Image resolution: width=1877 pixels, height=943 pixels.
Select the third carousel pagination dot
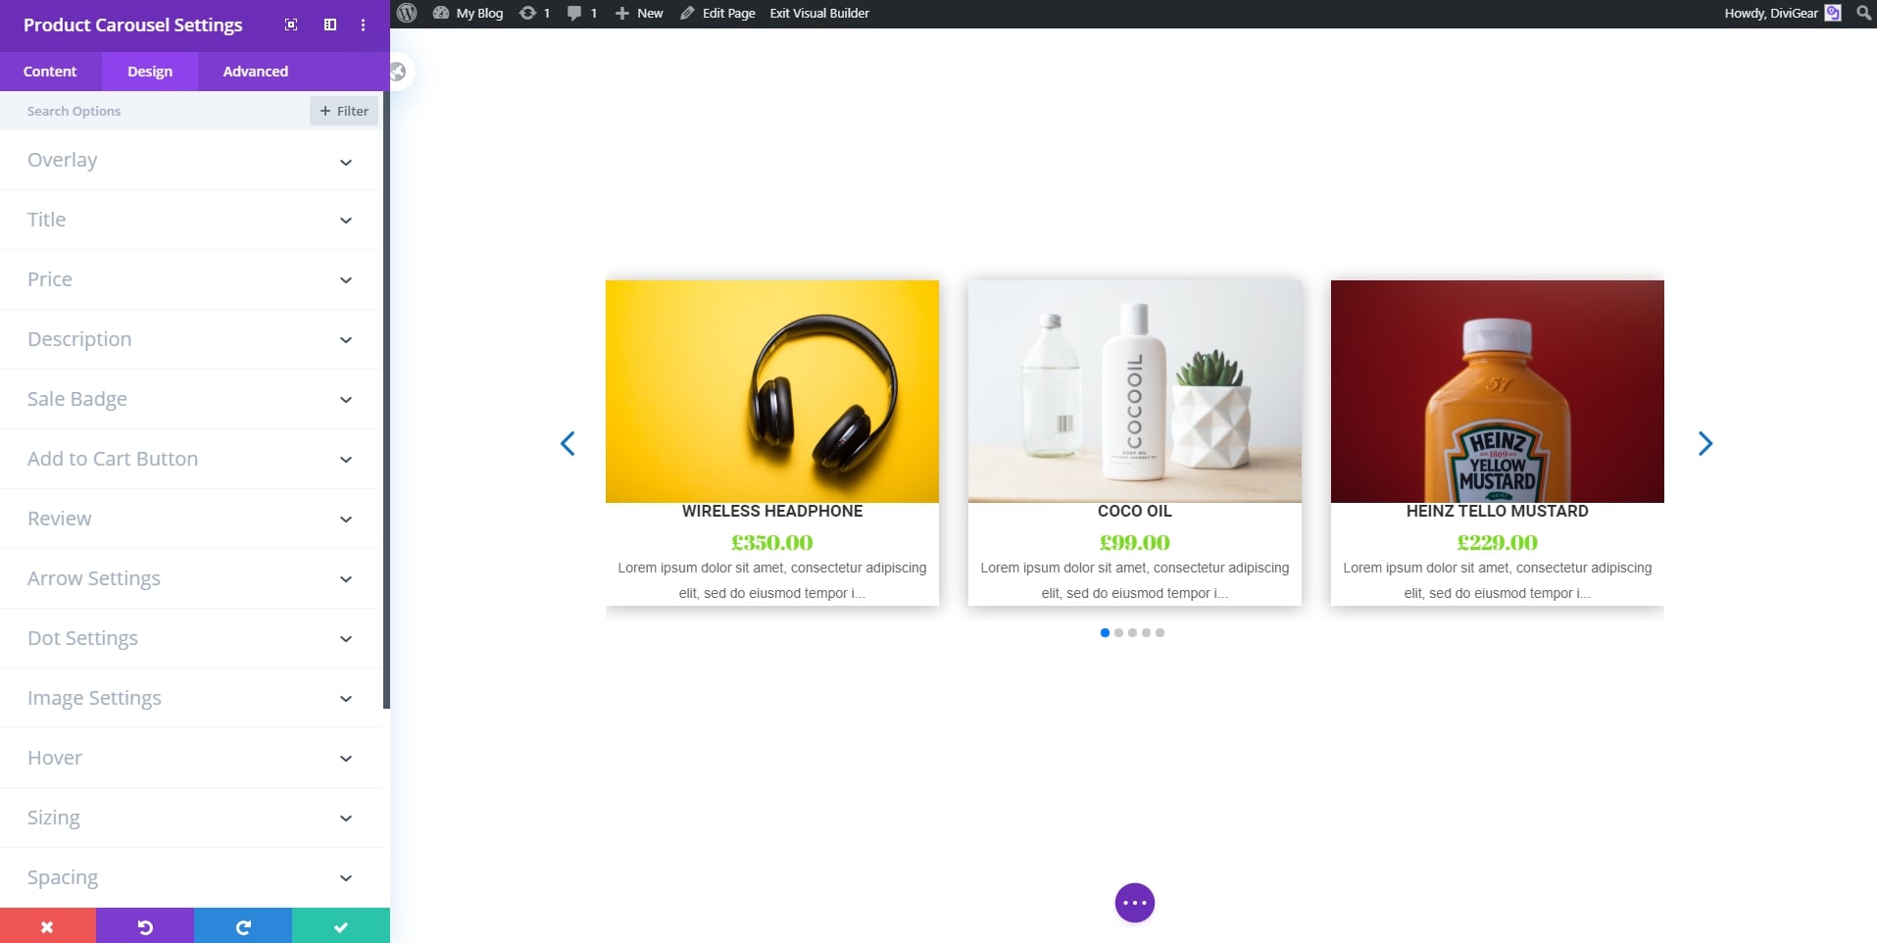[x=1133, y=632]
